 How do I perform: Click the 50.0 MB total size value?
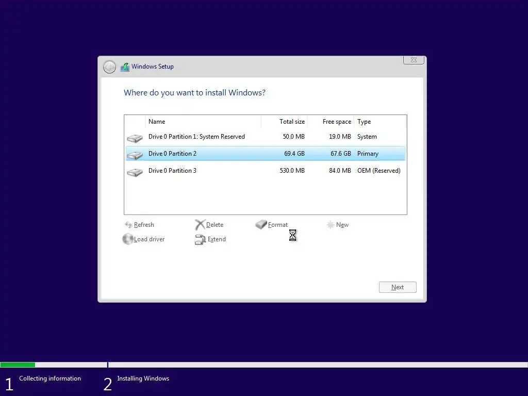(293, 137)
